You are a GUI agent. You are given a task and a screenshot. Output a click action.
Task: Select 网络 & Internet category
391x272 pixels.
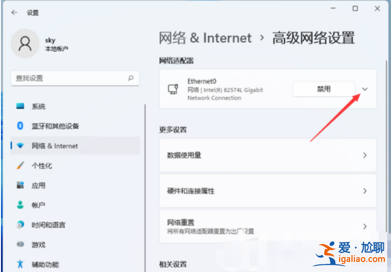click(75, 146)
